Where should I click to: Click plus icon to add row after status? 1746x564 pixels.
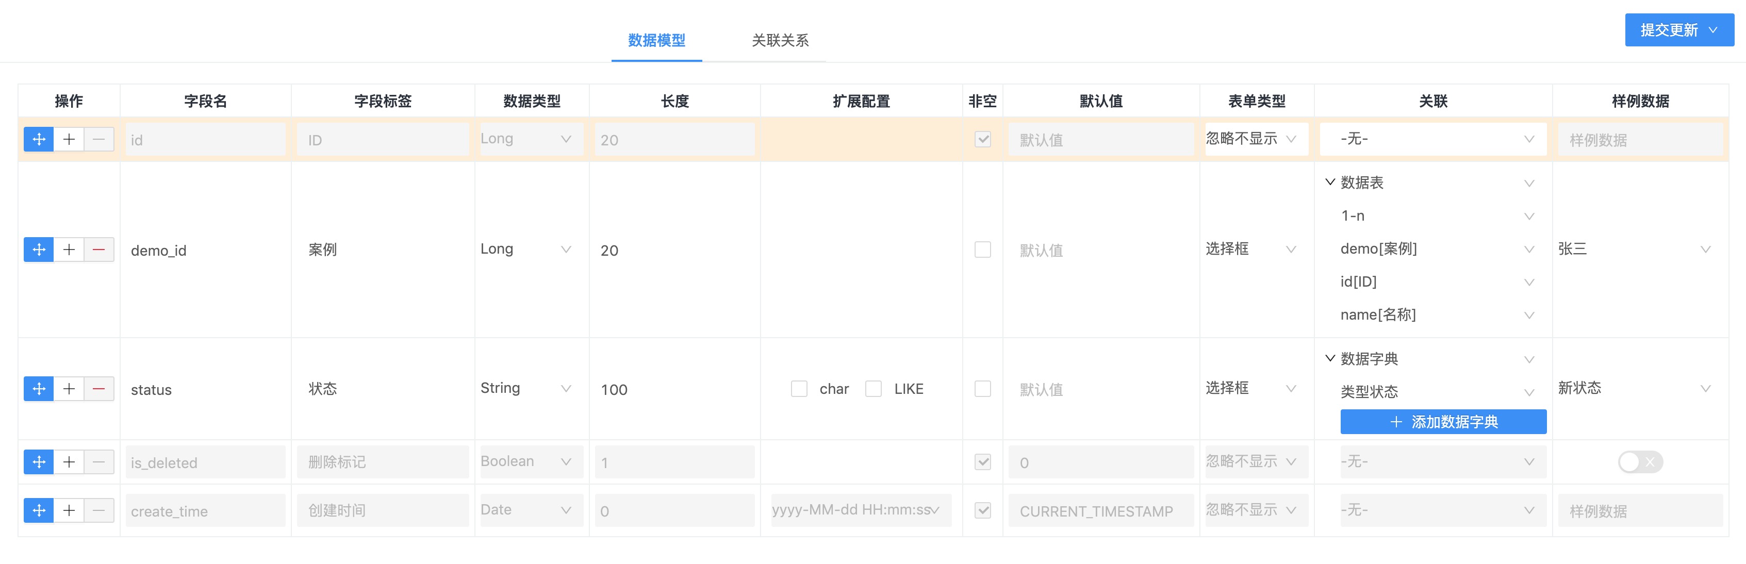(69, 389)
